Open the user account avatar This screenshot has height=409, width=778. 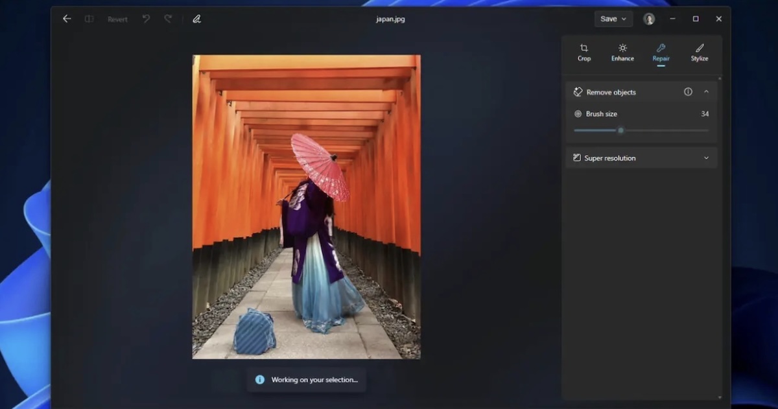pyautogui.click(x=649, y=19)
